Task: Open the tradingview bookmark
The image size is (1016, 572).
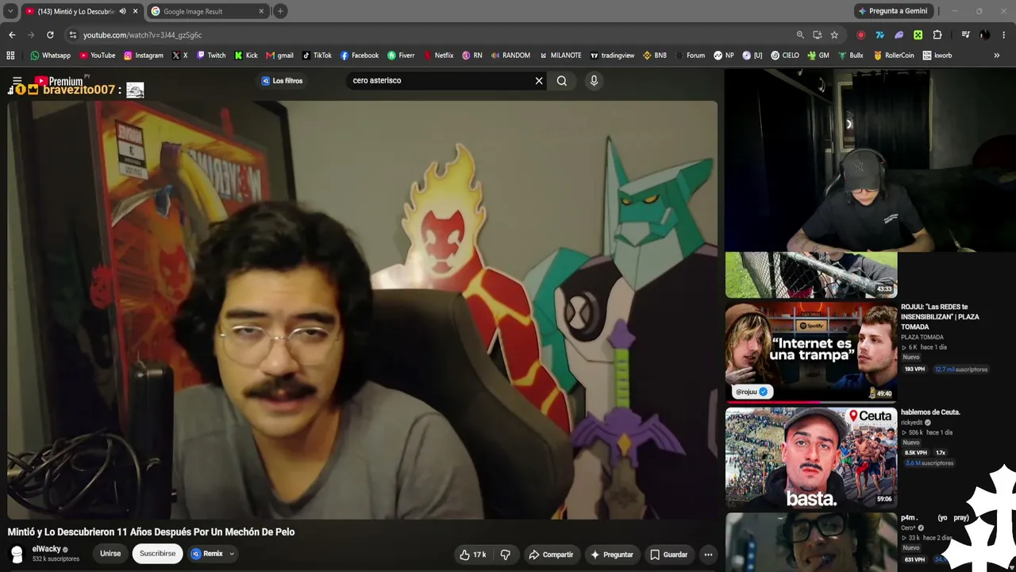Action: [x=612, y=56]
